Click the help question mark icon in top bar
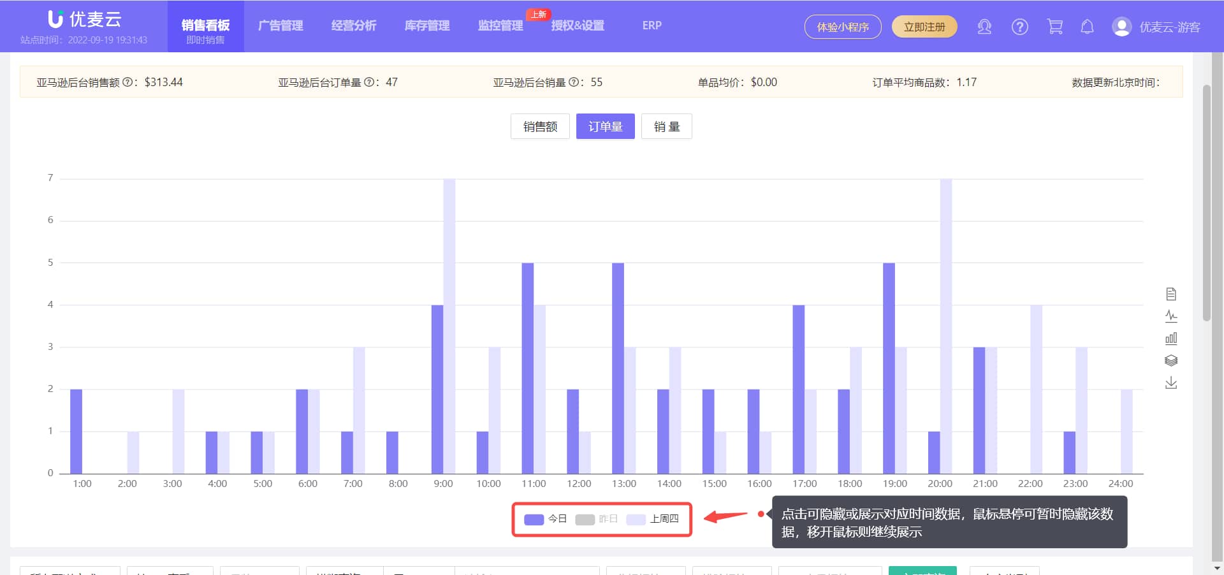 [1019, 26]
